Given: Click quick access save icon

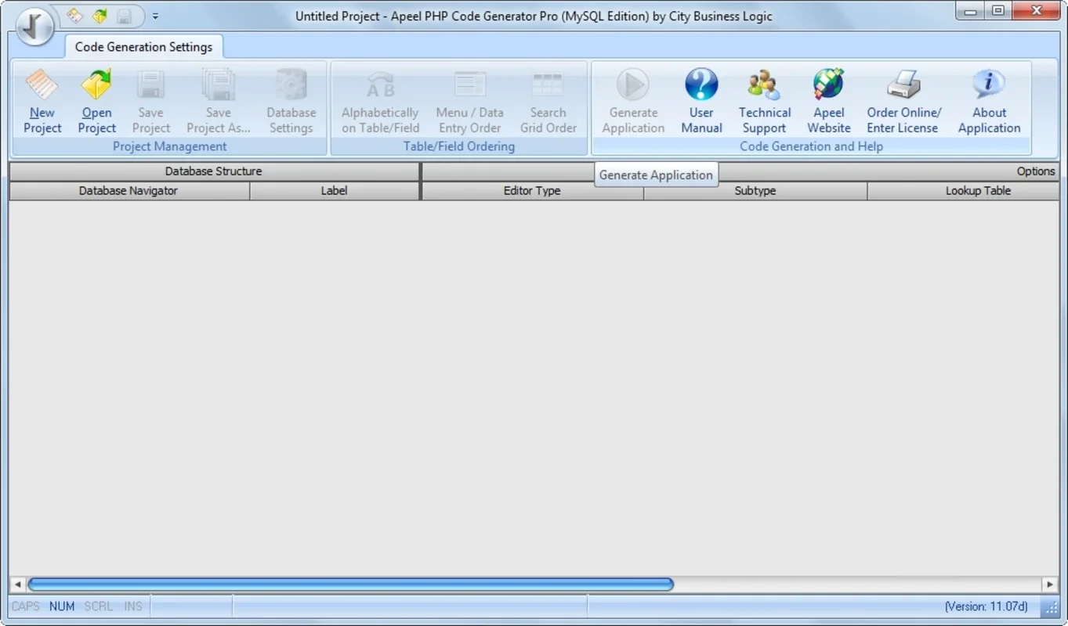Looking at the screenshot, I should [124, 16].
